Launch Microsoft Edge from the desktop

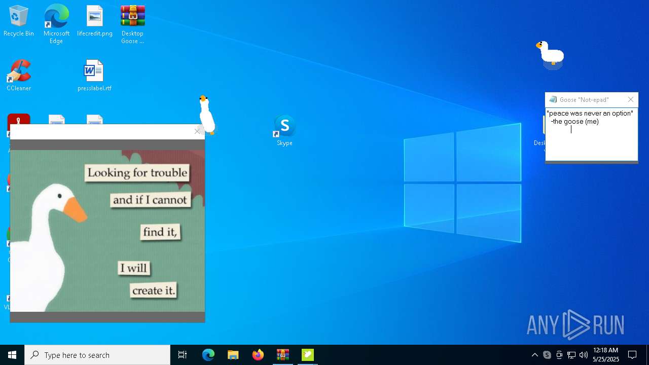56,24
